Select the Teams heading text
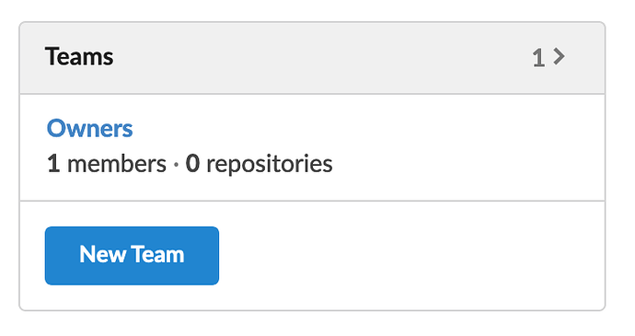 pos(79,56)
